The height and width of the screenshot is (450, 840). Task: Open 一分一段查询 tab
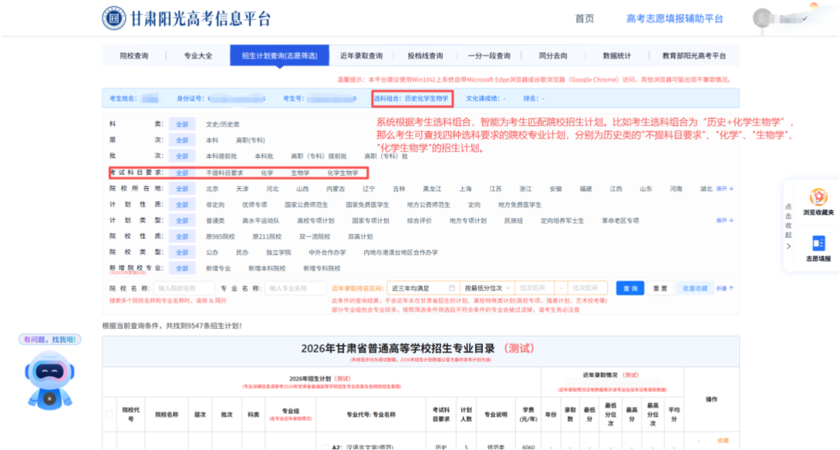[x=489, y=56]
